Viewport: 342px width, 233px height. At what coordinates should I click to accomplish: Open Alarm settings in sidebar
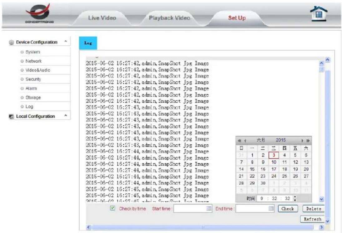click(x=31, y=89)
